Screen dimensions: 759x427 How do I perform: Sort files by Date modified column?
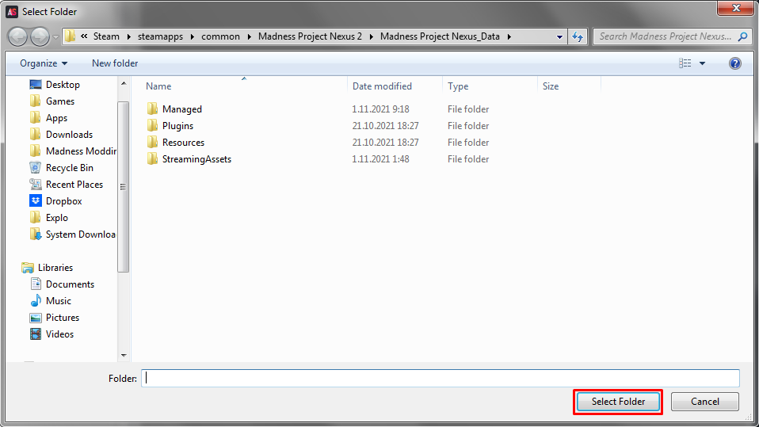pyautogui.click(x=382, y=86)
